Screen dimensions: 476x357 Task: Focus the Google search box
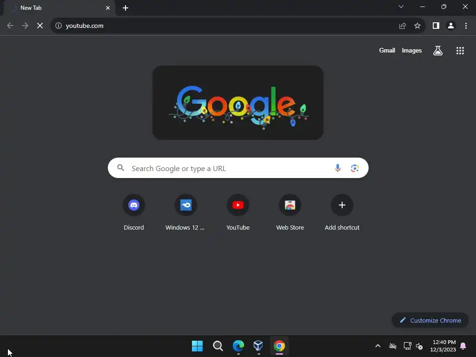click(x=238, y=168)
